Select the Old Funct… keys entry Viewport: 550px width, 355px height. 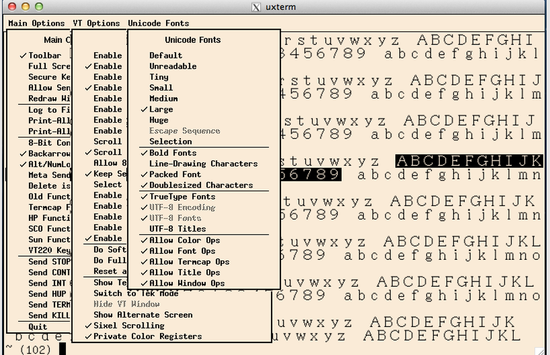[x=49, y=197]
